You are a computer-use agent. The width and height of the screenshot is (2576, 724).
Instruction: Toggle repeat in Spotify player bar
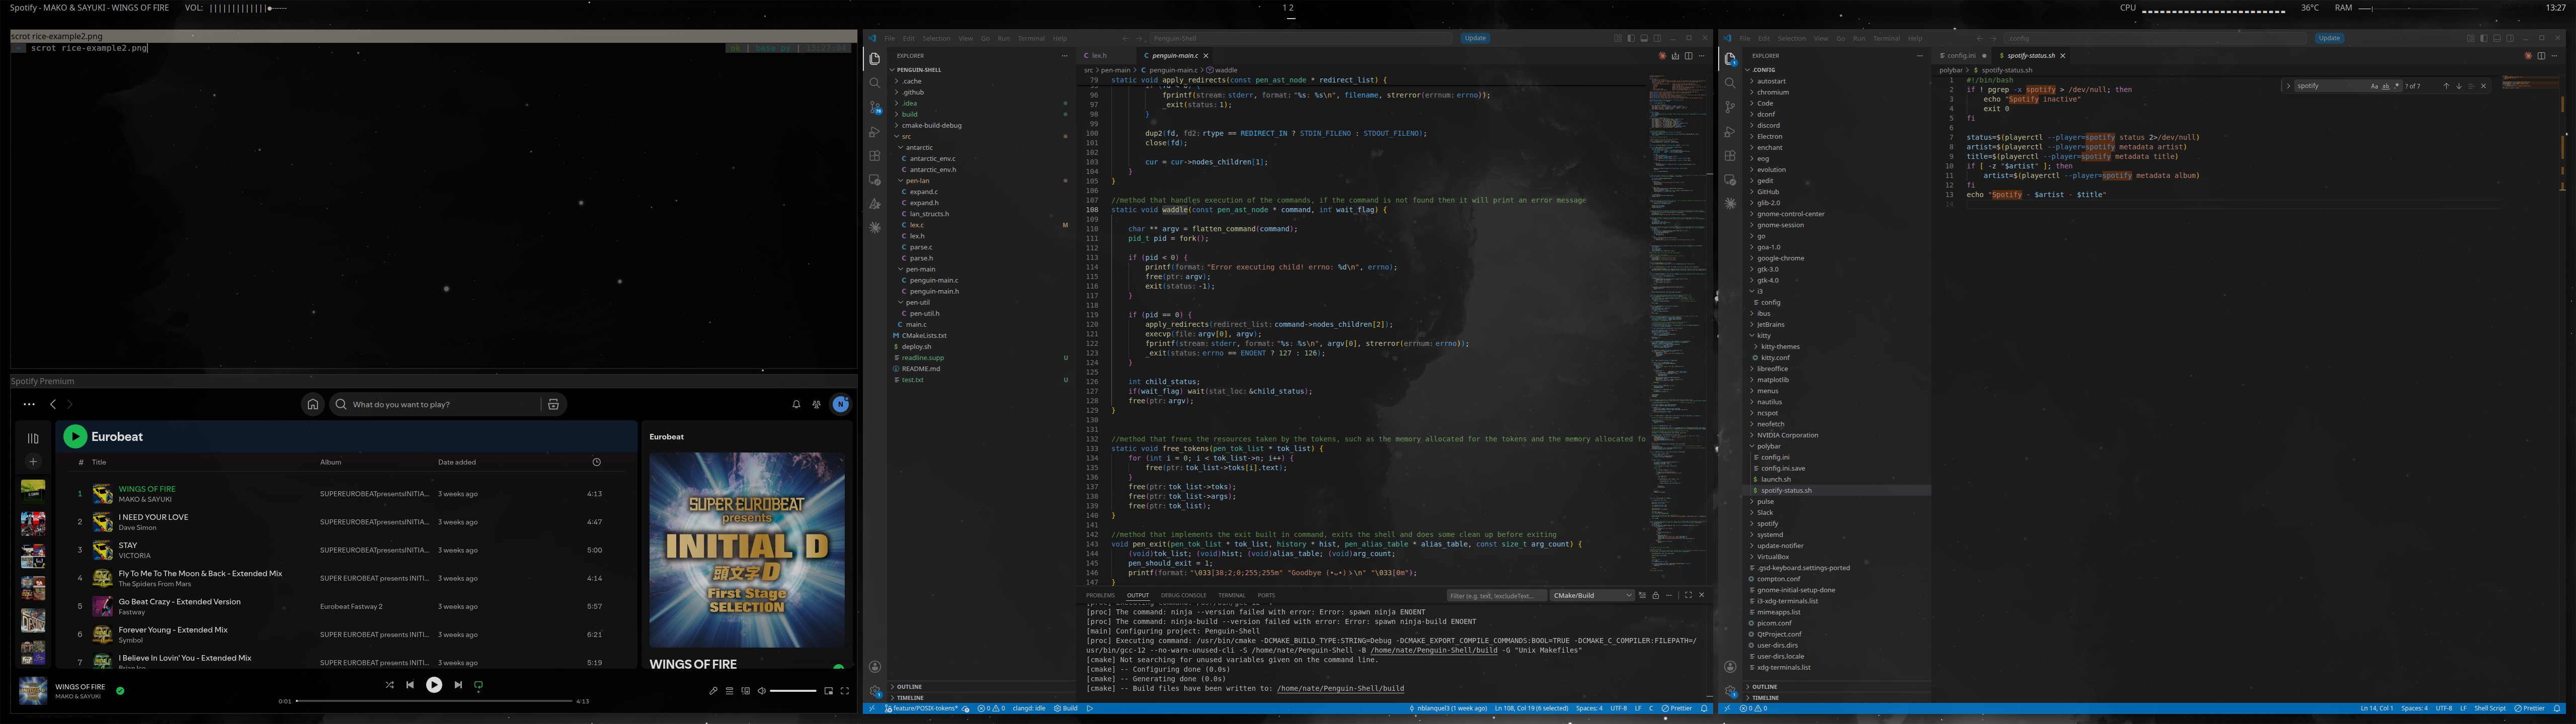click(x=478, y=685)
